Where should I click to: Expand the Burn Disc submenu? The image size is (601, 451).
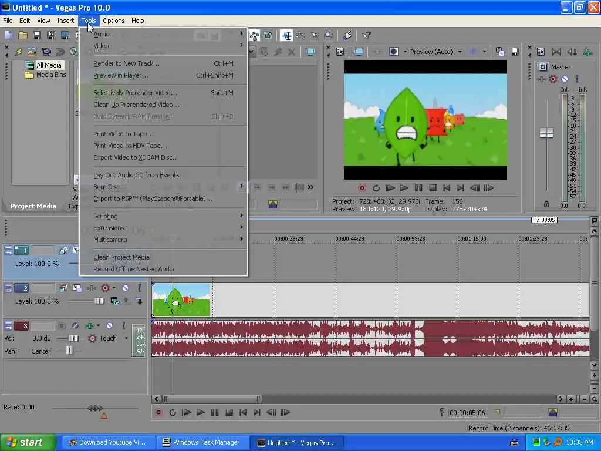coord(163,187)
